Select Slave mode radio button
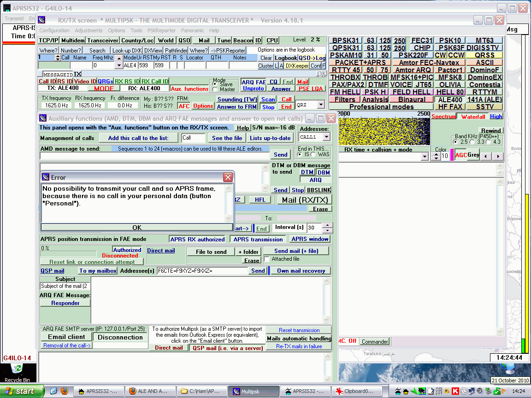Viewport: 531px width, 398px height. (214, 84)
